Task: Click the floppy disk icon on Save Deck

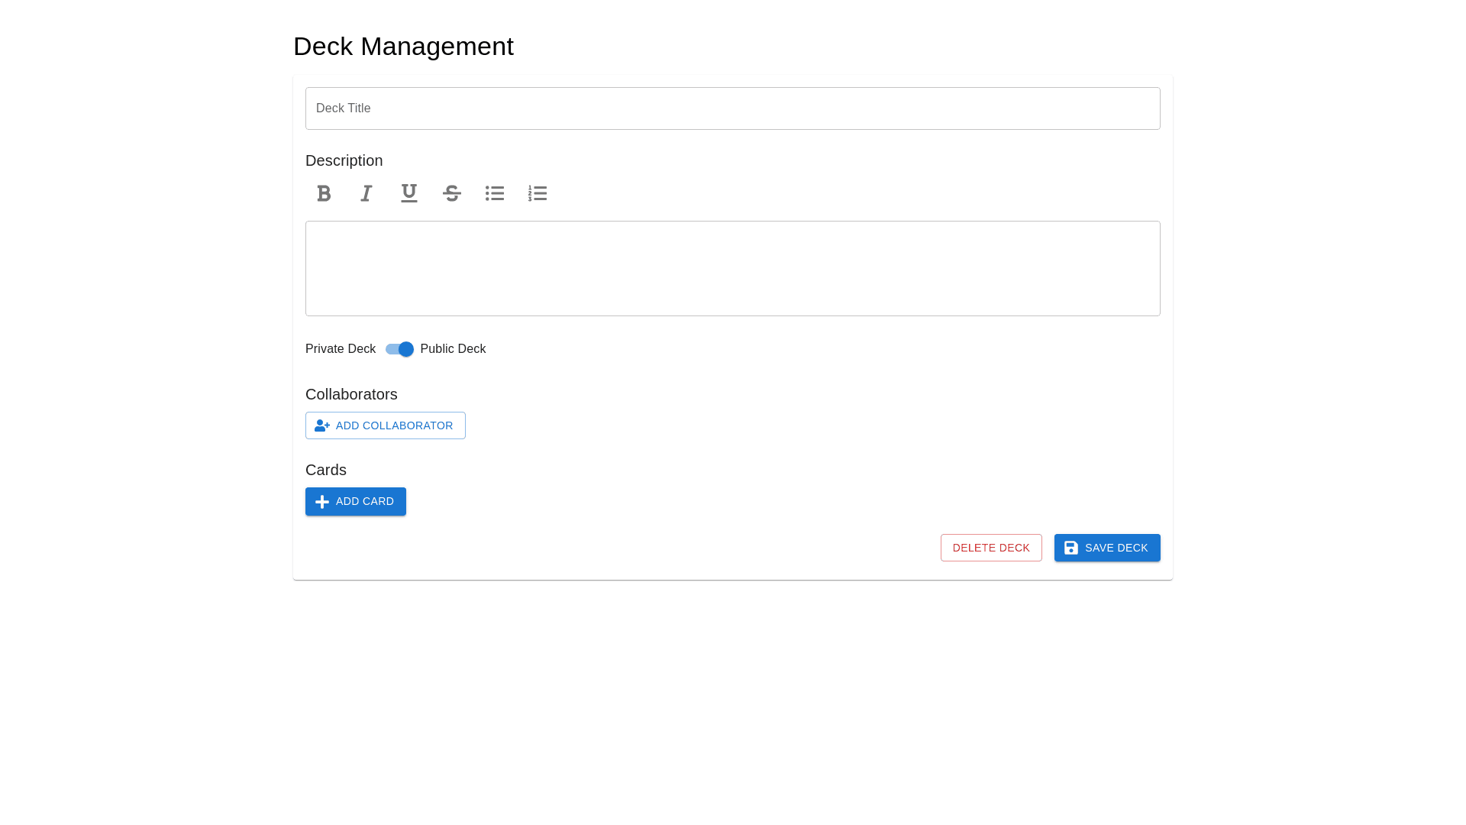Action: pyautogui.click(x=1071, y=548)
